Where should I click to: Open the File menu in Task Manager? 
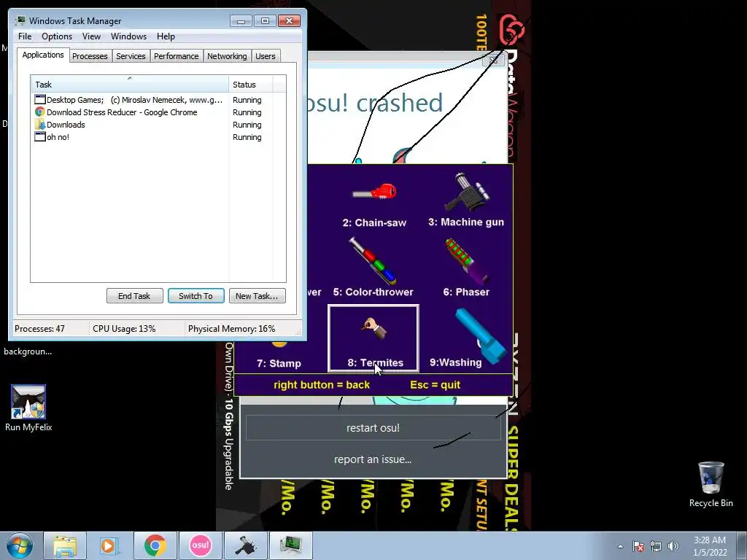25,36
